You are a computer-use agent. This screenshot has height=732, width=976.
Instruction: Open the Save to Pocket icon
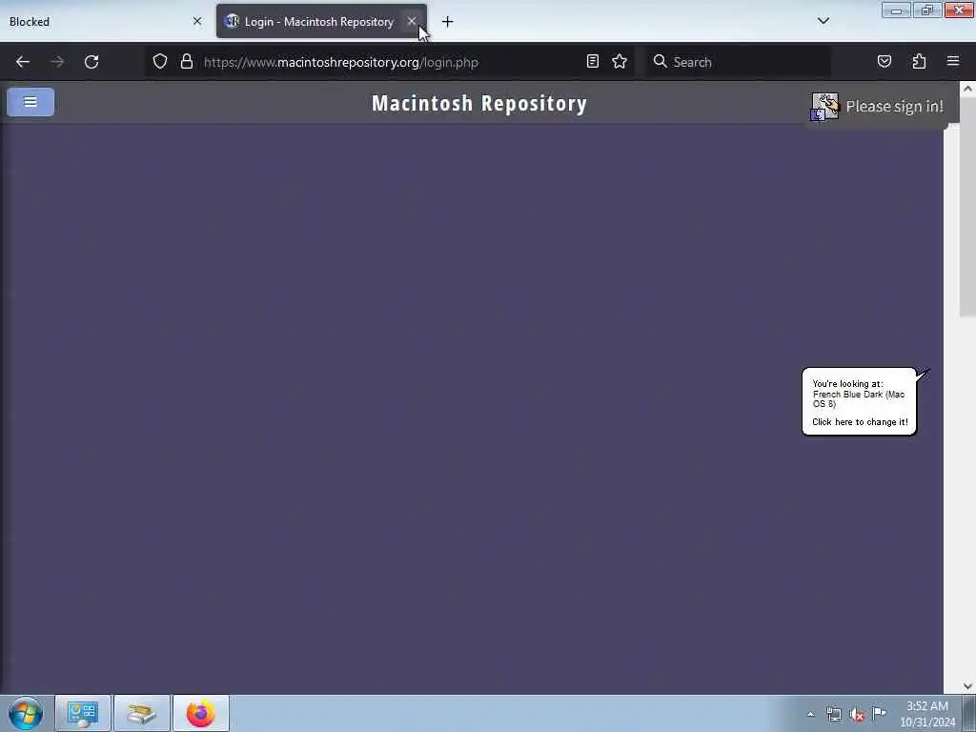(x=884, y=61)
